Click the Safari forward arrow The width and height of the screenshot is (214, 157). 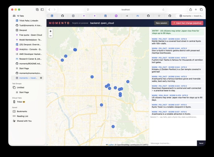tap(54, 10)
